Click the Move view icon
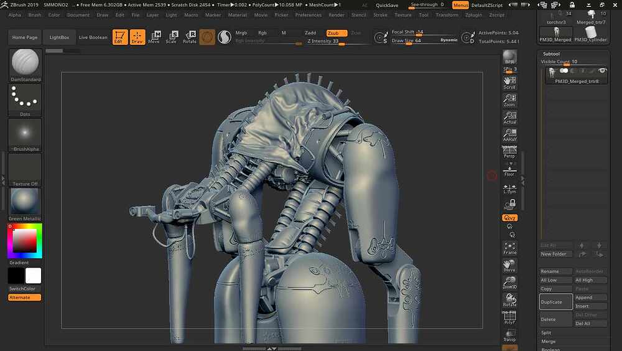622x351 pixels. tap(510, 266)
